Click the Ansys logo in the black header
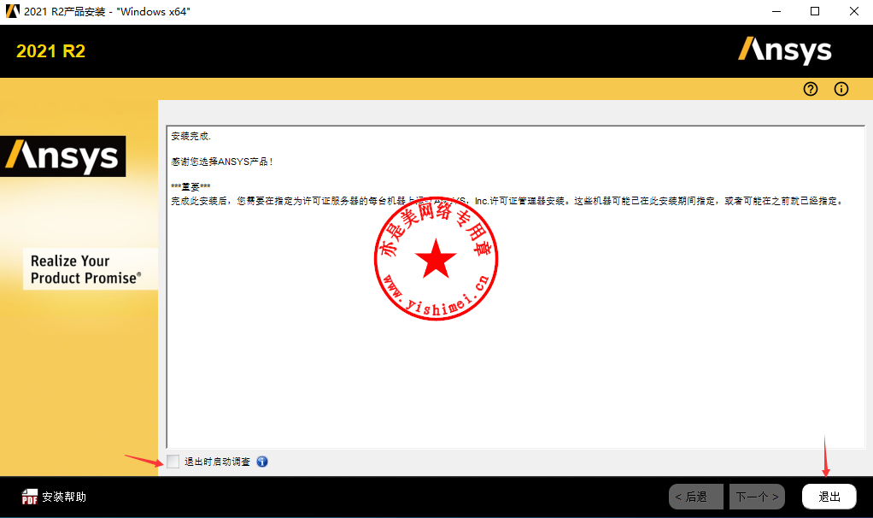This screenshot has width=873, height=518. click(x=785, y=50)
